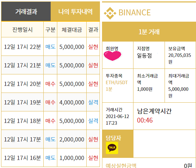Viewport: 196px width, 168px height.
Task: Click the BINANCE brand text
Action: pyautogui.click(x=135, y=13)
